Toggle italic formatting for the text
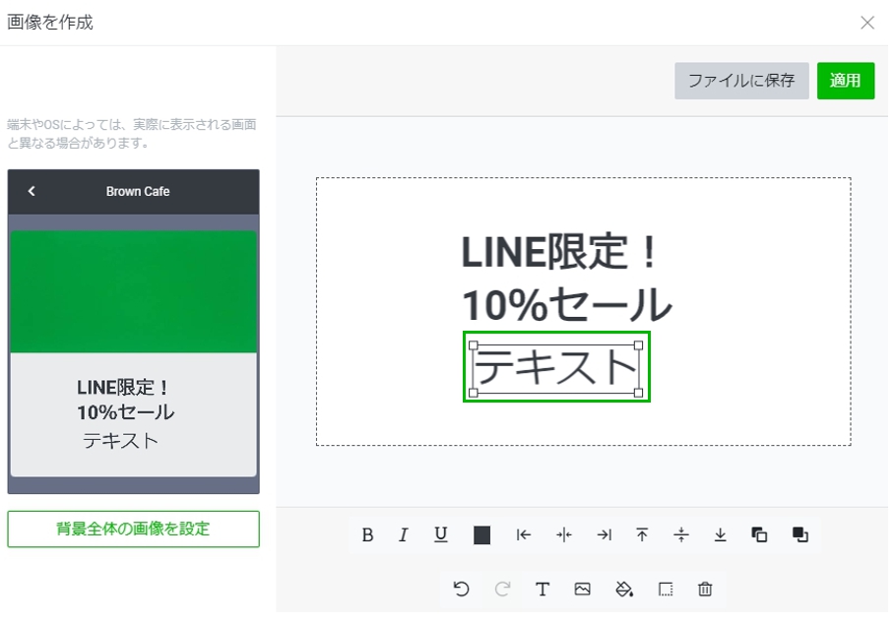895x625 pixels. 403,535
